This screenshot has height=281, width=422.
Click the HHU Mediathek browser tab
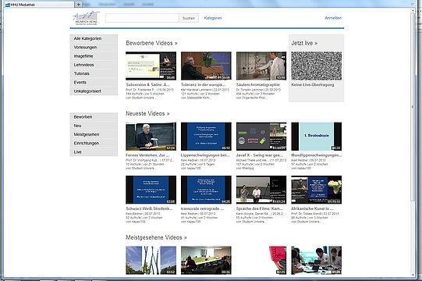39,5
